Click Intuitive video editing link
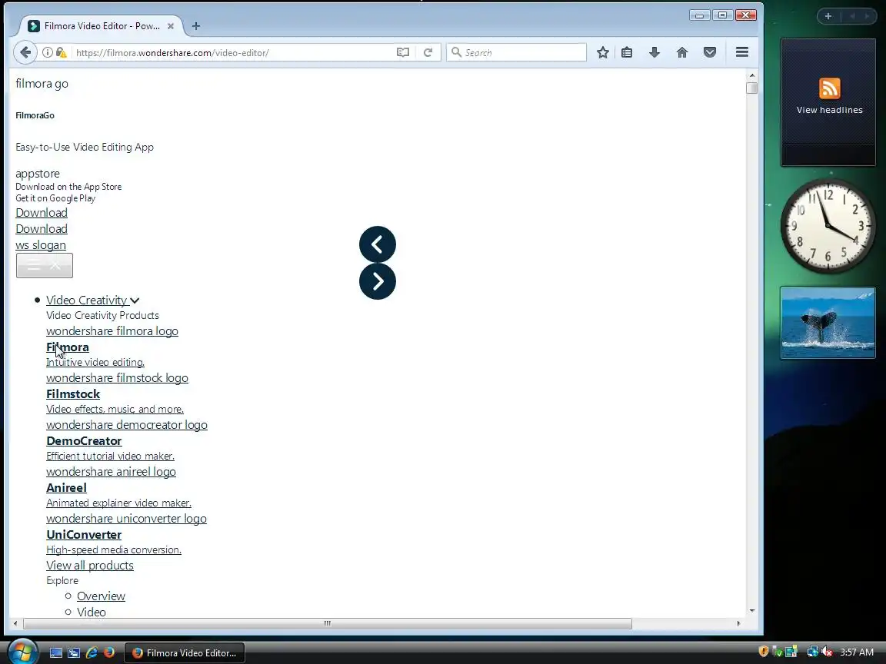This screenshot has width=886, height=664. [x=95, y=363]
